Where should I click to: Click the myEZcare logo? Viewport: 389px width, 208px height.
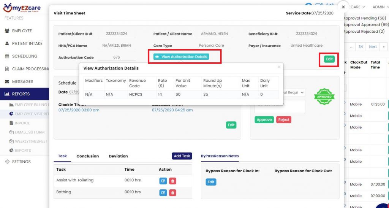pos(22,8)
